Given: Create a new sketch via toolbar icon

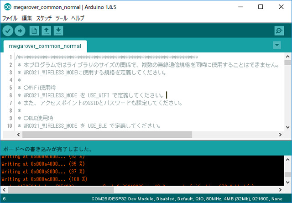Looking at the screenshot, I should point(34,31).
